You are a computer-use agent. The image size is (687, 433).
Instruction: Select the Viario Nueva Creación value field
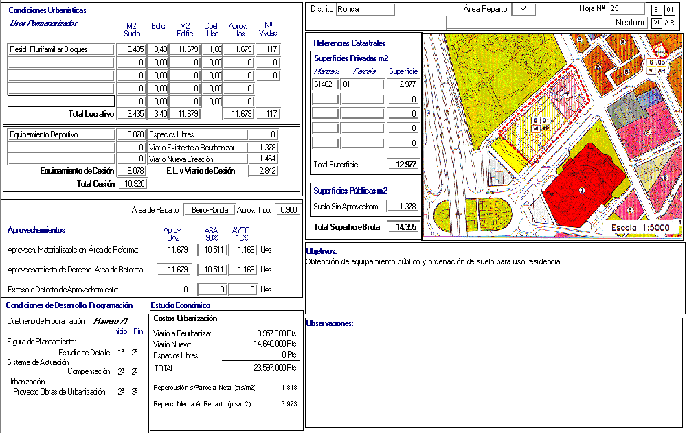pos(263,159)
